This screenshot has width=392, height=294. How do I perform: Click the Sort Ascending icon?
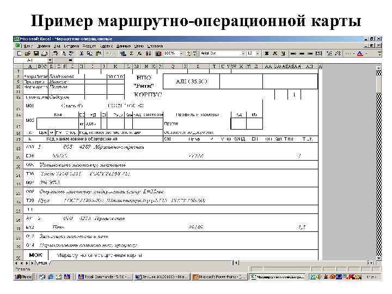coord(148,53)
